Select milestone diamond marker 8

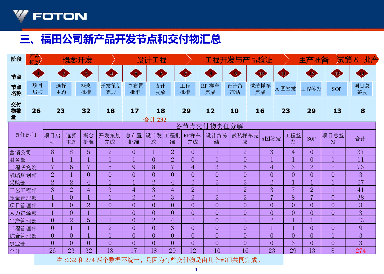211,73
